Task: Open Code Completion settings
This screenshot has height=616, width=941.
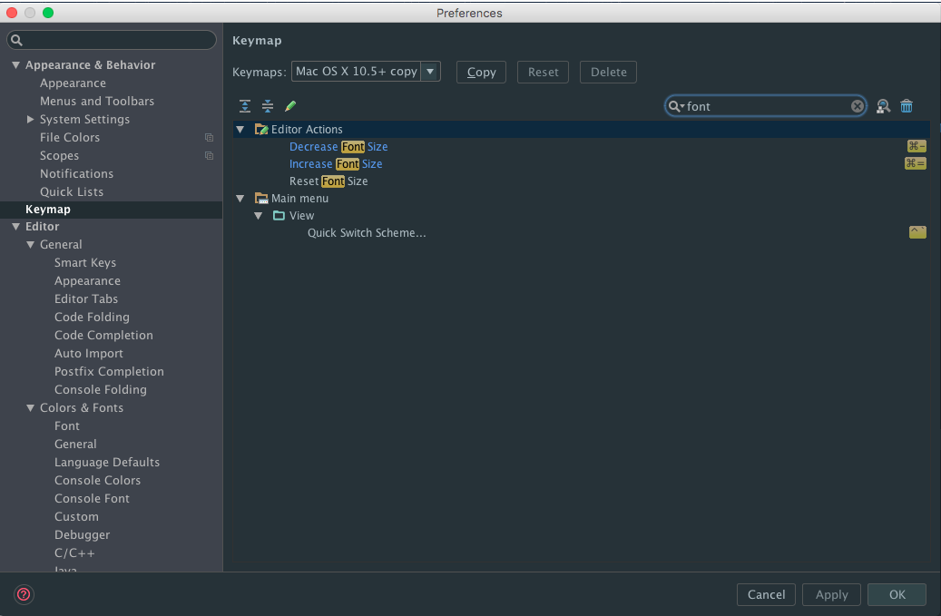Action: pyautogui.click(x=103, y=336)
